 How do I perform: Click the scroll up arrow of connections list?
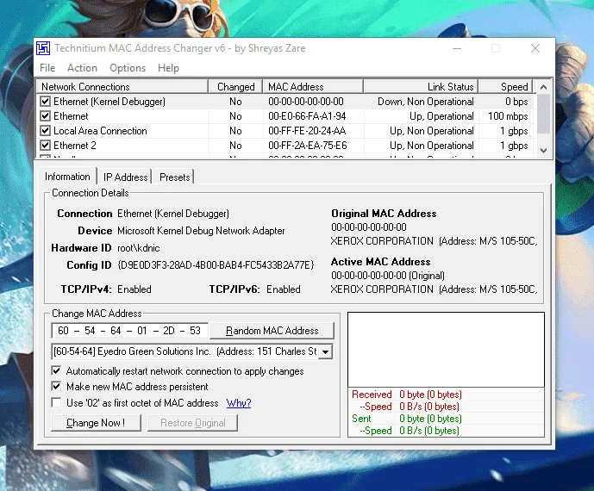[x=543, y=87]
